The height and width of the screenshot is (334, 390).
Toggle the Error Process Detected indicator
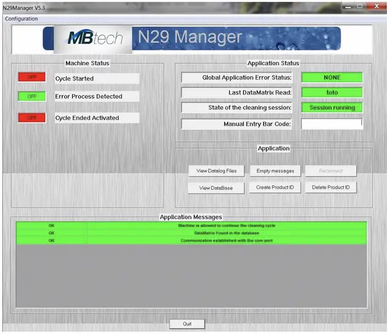coord(32,96)
